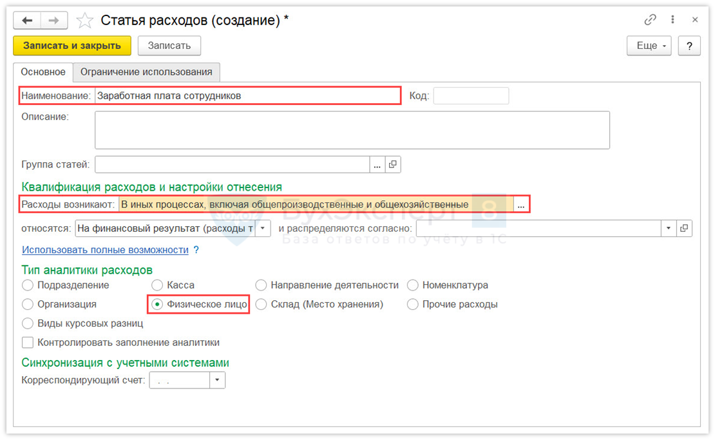Screen dimensions: 715x440
Task: Go back with the left arrow button
Action: click(27, 21)
